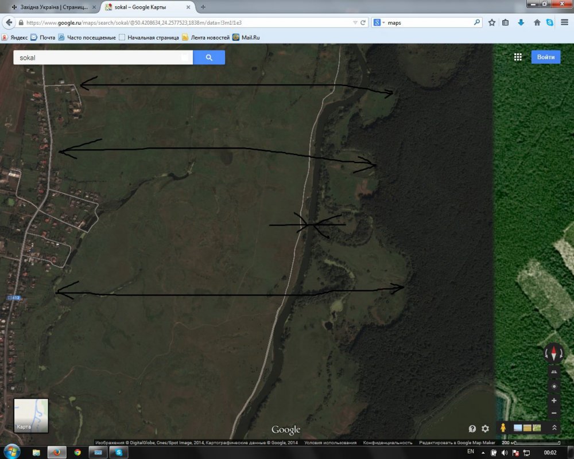This screenshot has width=574, height=459.
Task: Open the Яндекс bookmark
Action: (15, 37)
